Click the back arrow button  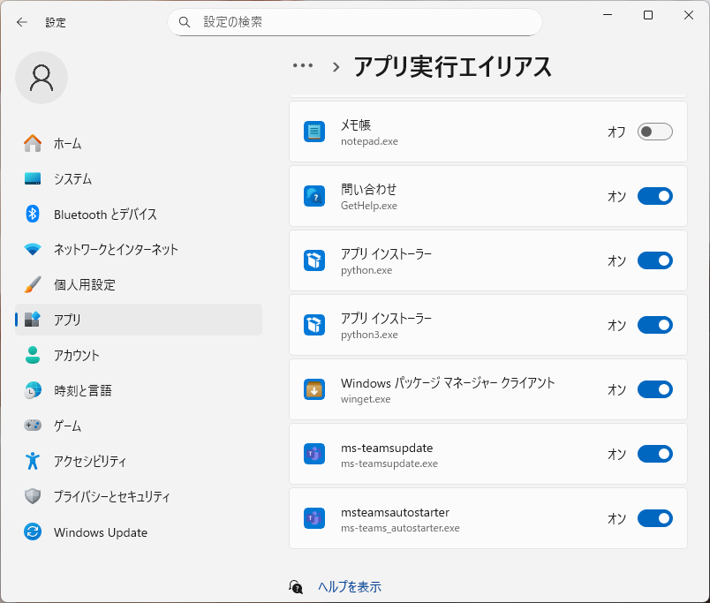click(x=22, y=22)
